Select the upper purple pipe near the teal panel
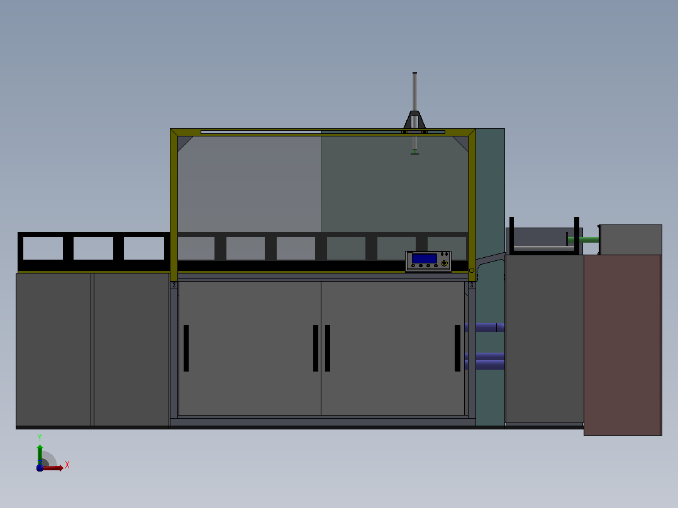 tap(485, 328)
